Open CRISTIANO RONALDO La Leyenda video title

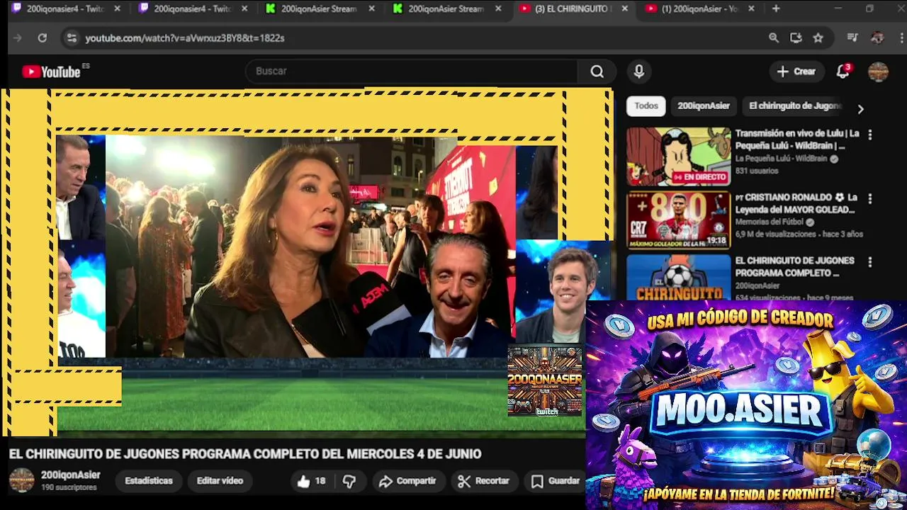[797, 203]
